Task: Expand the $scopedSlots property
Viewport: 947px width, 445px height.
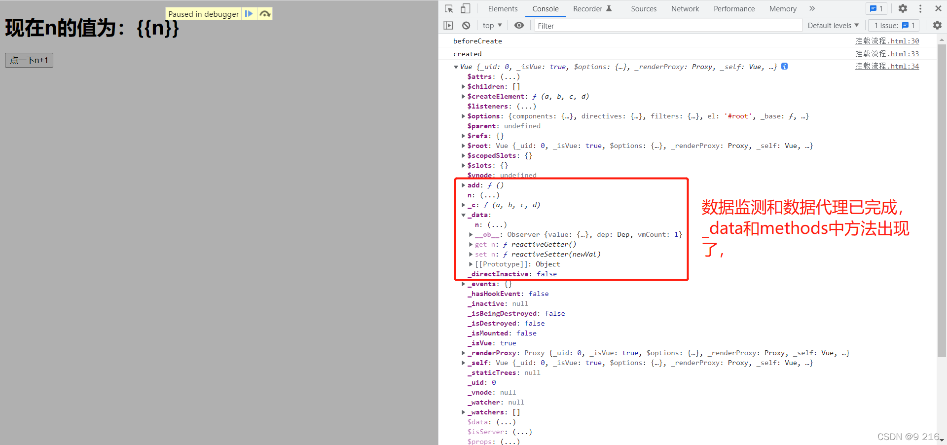Action: [463, 156]
